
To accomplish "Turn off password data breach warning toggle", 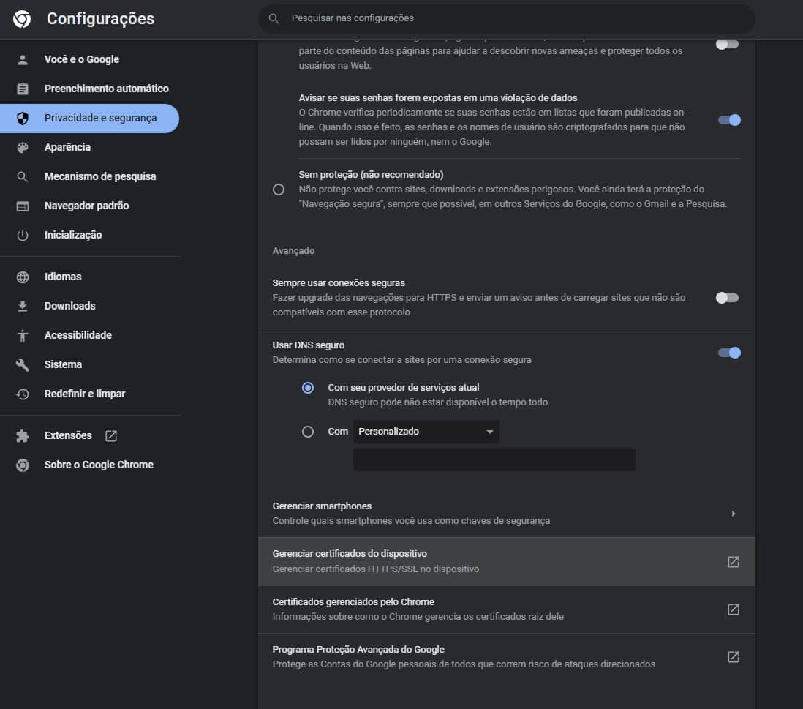I will click(729, 120).
